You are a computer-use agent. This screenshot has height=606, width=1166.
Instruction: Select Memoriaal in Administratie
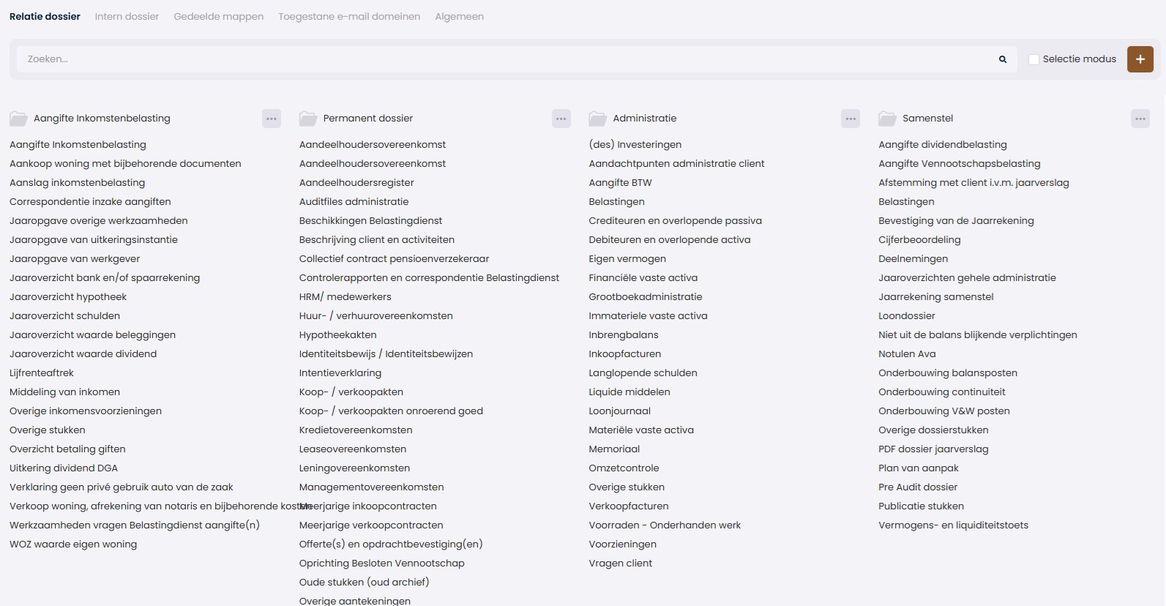pos(614,449)
